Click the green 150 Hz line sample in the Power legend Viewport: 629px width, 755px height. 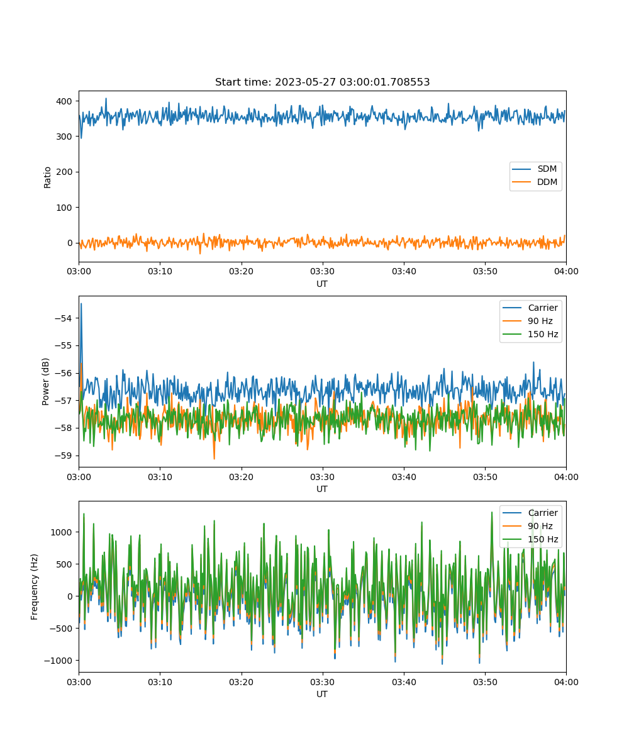click(x=513, y=334)
